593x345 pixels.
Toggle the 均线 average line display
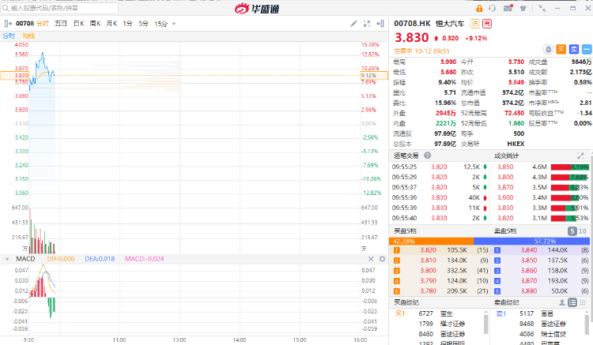point(28,36)
